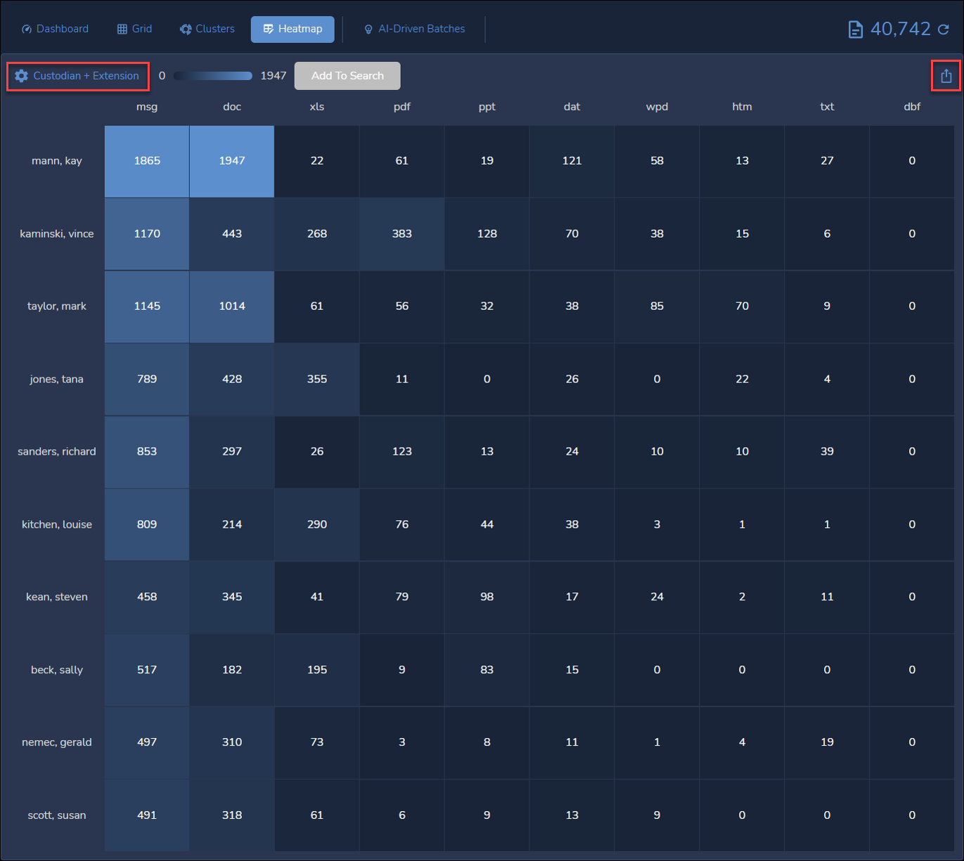The width and height of the screenshot is (964, 861).
Task: Click the gear settings icon
Action: pos(22,76)
